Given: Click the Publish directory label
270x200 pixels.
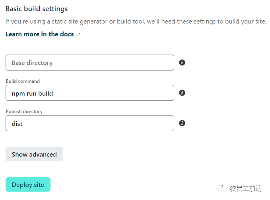Looking at the screenshot, I should (x=24, y=112).
